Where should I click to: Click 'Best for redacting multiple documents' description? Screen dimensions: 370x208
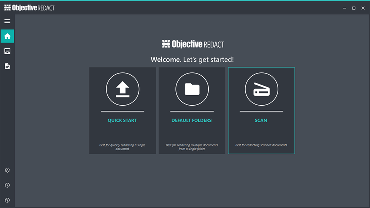click(x=192, y=147)
